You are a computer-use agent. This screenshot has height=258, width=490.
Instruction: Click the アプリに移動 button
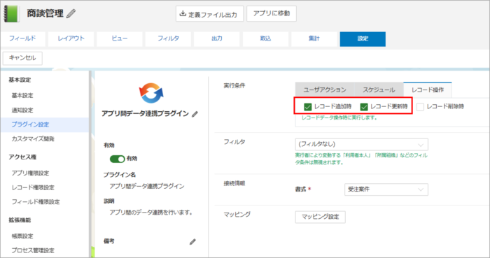[x=272, y=13]
